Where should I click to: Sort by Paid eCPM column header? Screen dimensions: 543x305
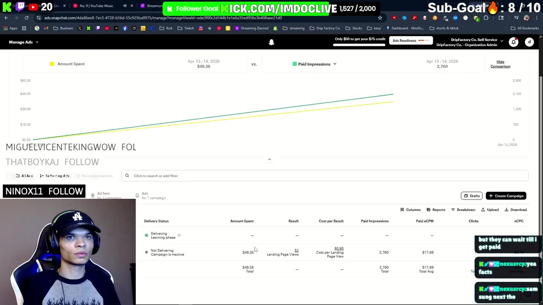(x=425, y=221)
